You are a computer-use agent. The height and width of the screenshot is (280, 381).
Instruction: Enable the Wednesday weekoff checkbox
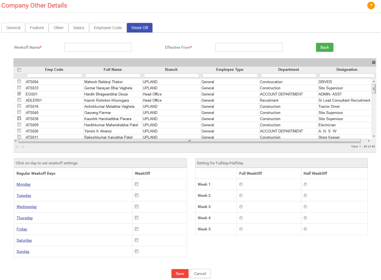point(136,207)
